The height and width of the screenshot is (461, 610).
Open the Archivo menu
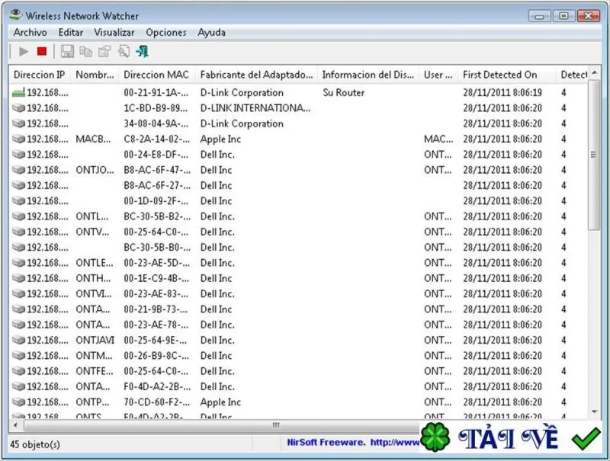click(30, 32)
